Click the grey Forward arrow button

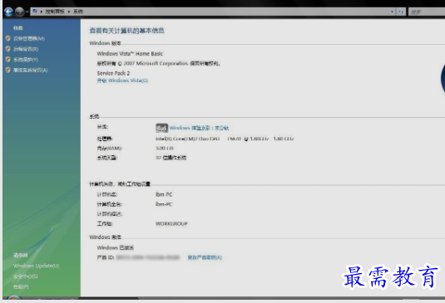click(20, 12)
